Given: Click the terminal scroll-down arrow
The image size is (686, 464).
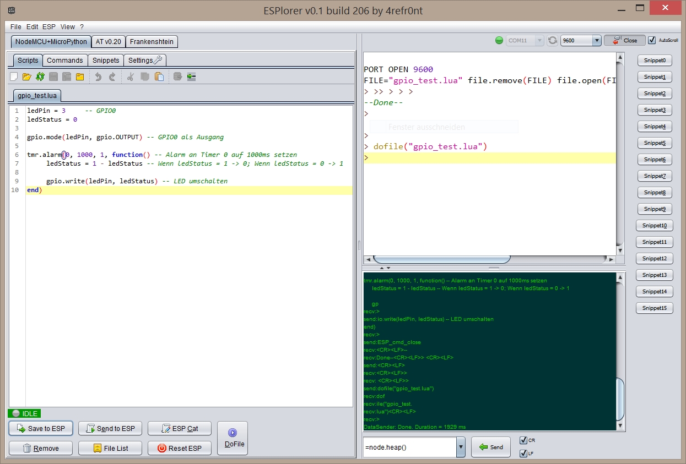Looking at the screenshot, I should pos(620,250).
